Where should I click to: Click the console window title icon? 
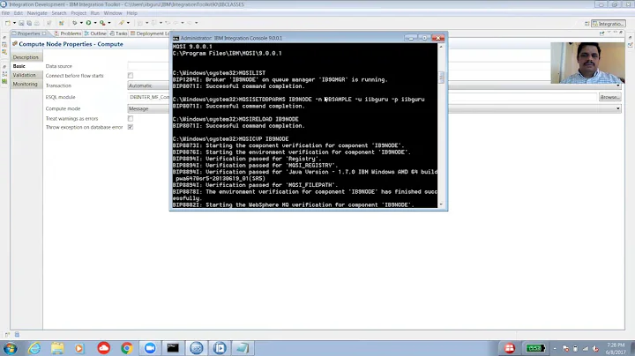coord(176,38)
